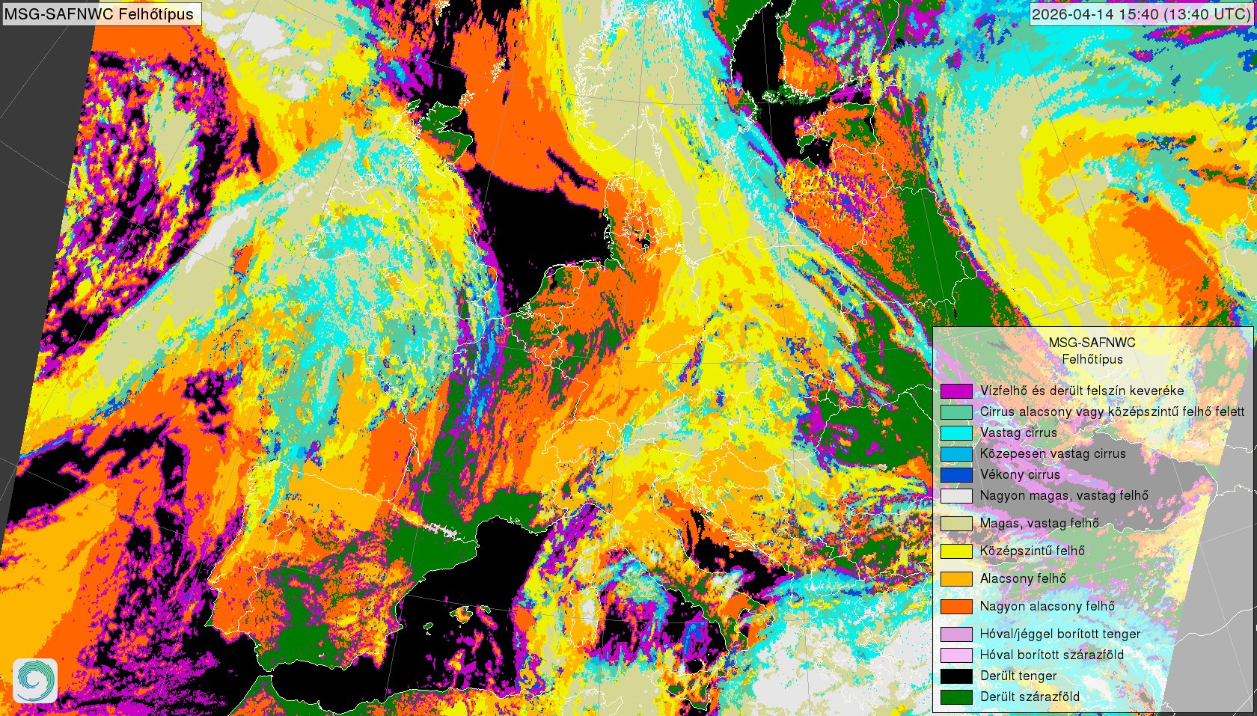The width and height of the screenshot is (1257, 716).
Task: Click the 2026-04-14 15:40 timestamp label
Action: (1140, 14)
